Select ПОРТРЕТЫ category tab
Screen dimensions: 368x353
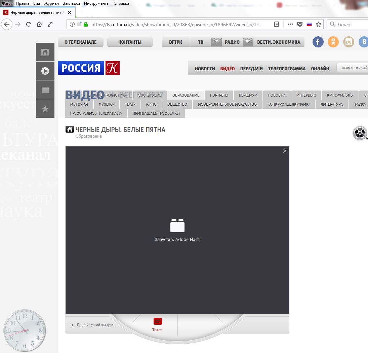[219, 95]
